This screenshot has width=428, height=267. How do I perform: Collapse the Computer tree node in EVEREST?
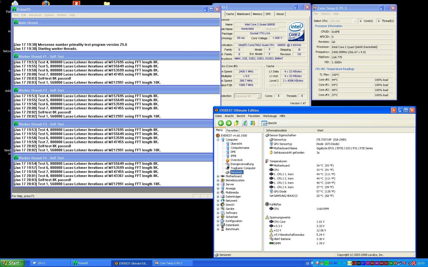[218, 140]
